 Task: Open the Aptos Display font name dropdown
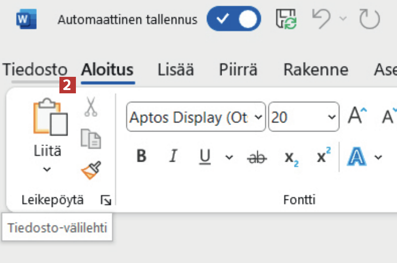click(x=257, y=117)
